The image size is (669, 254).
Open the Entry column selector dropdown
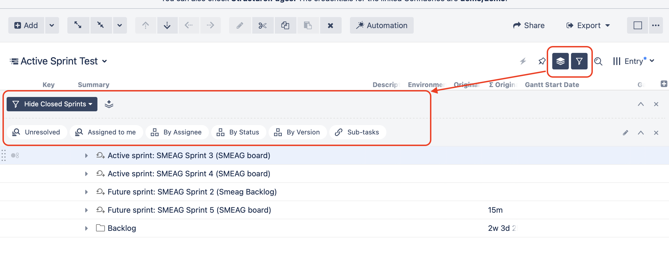634,61
